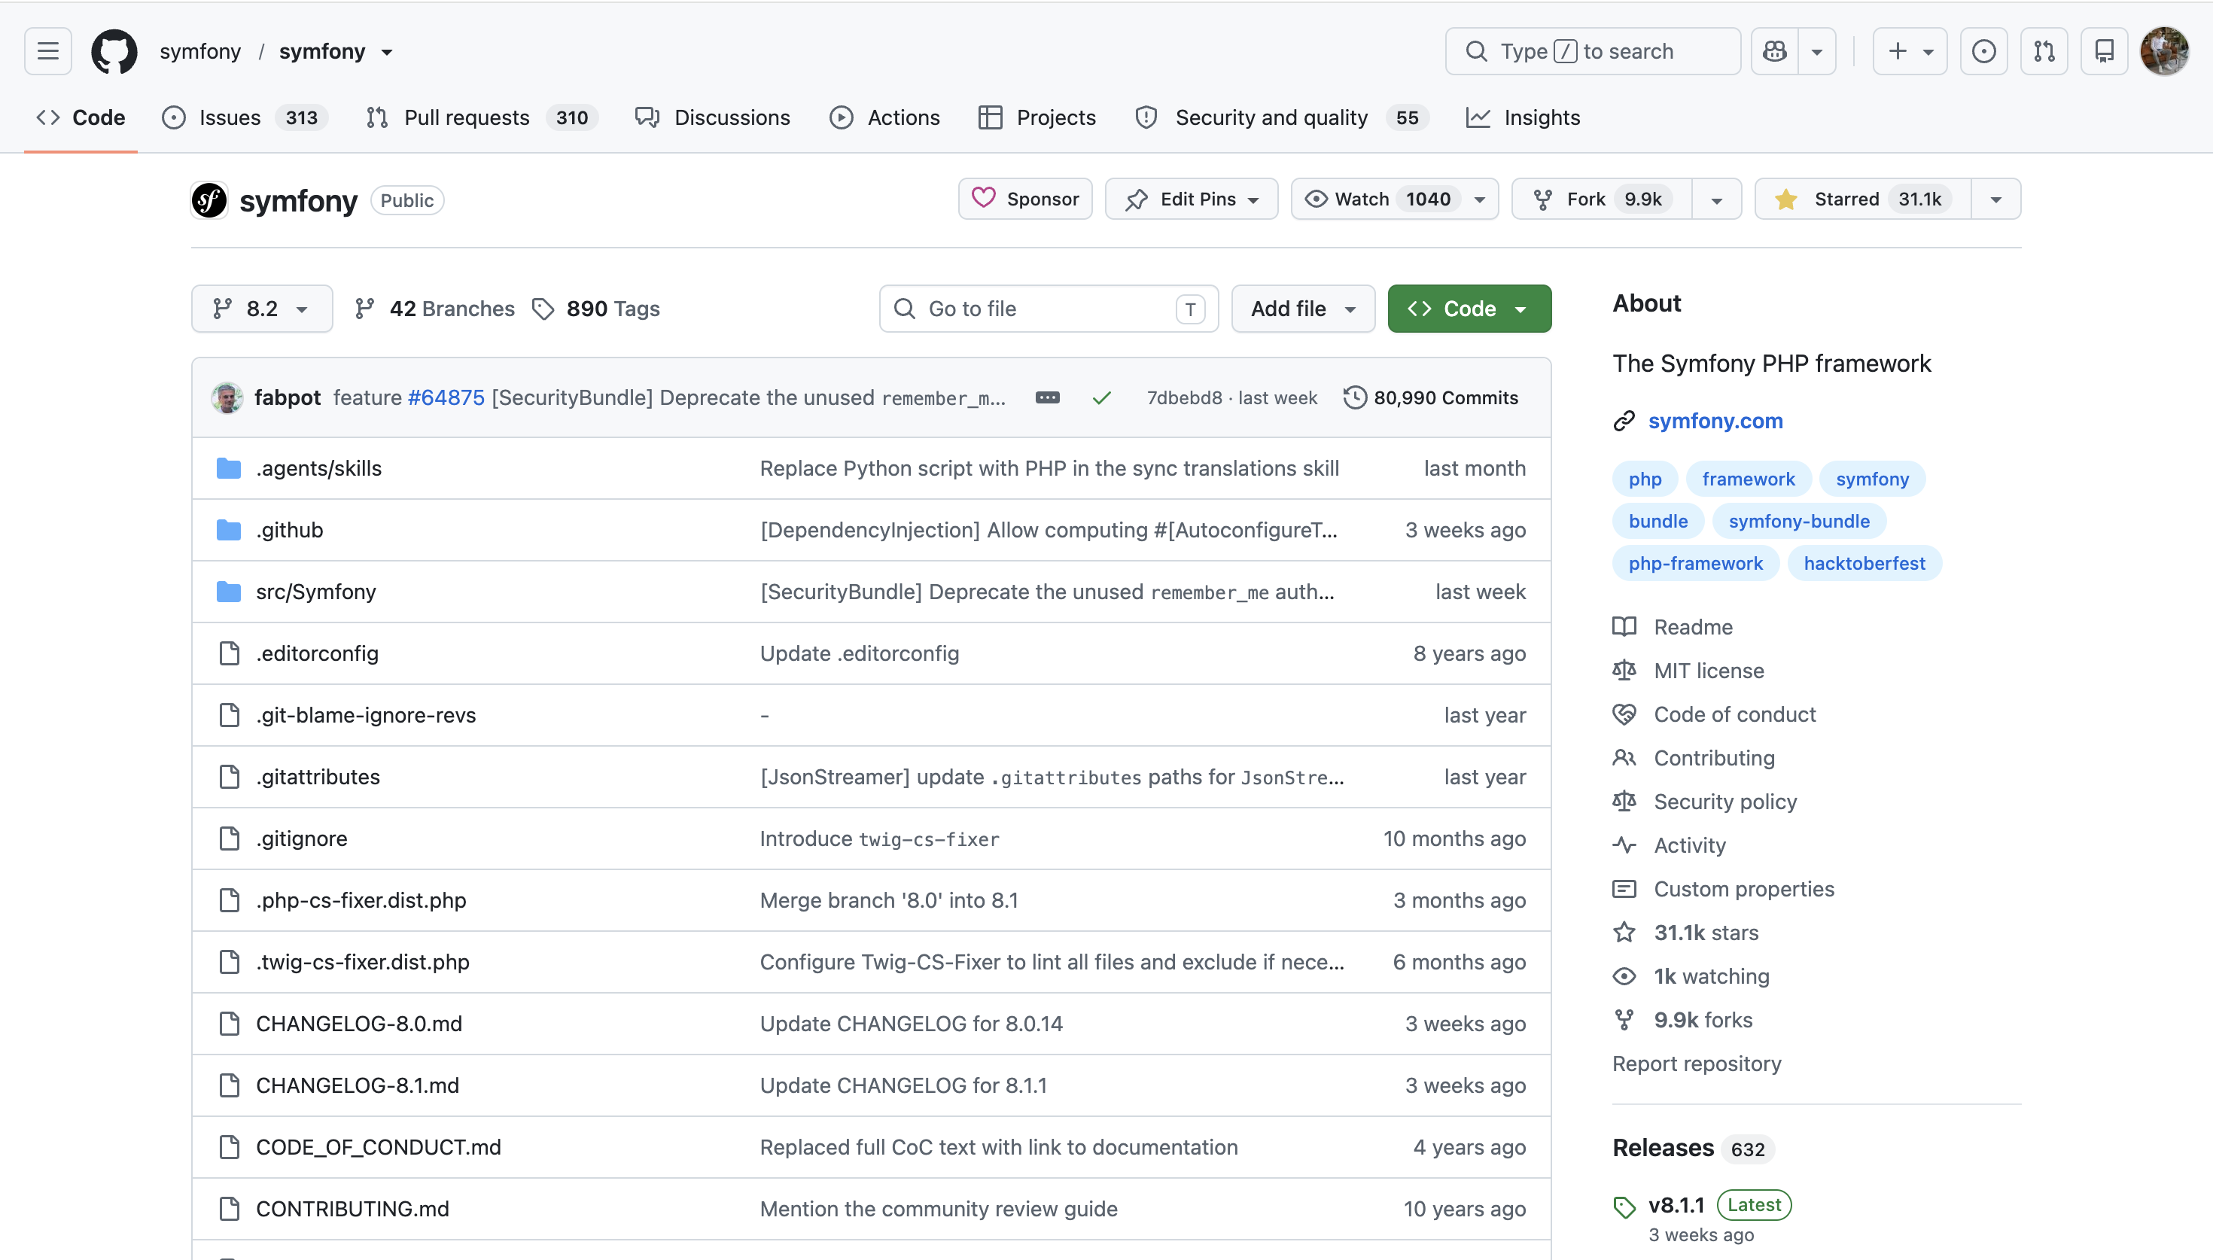The width and height of the screenshot is (2213, 1260).
Task: View 31.1k stars stargazers
Action: click(x=1685, y=933)
